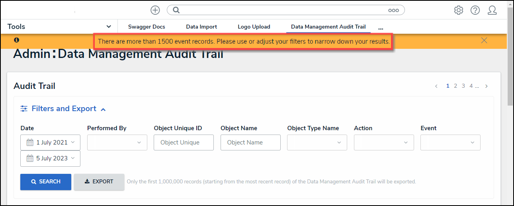This screenshot has height=206, width=514.
Task: Open the start date 1 July 2021 picker
Action: tap(50, 142)
